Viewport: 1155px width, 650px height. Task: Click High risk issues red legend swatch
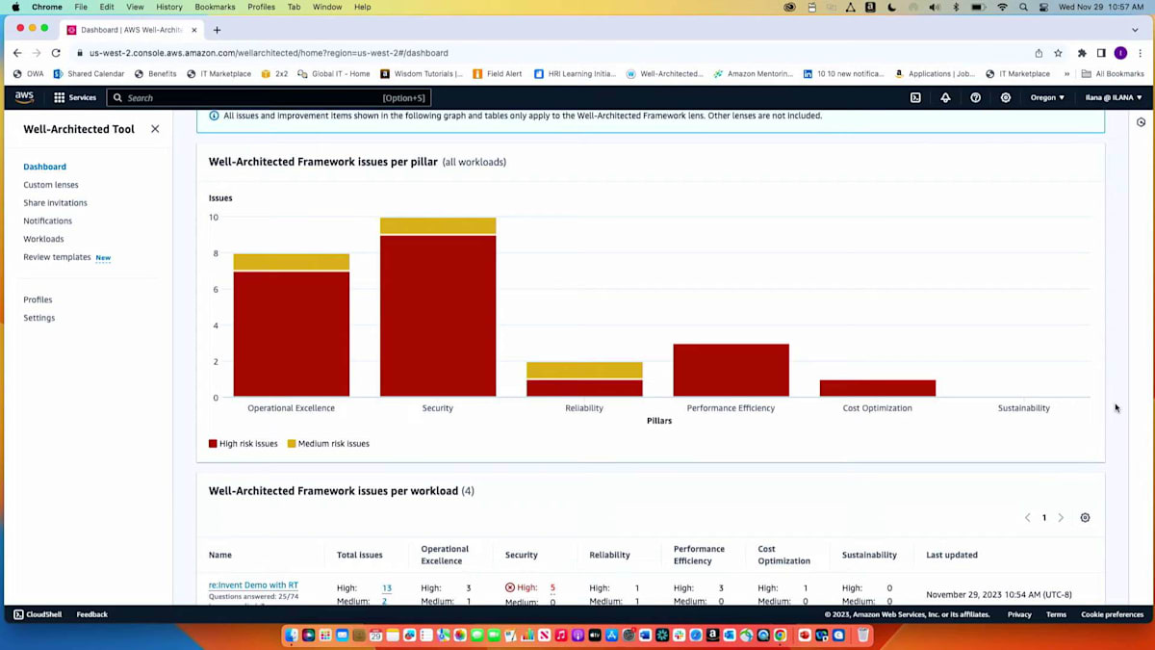(213, 444)
